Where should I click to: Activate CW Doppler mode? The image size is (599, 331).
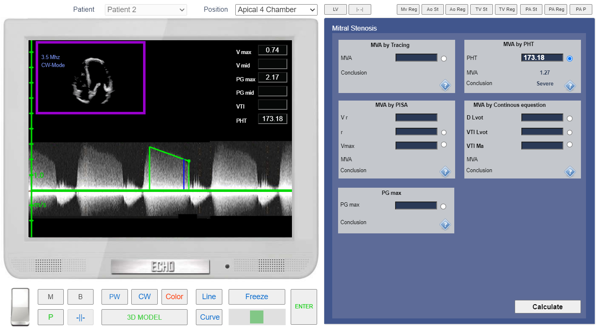[144, 297]
